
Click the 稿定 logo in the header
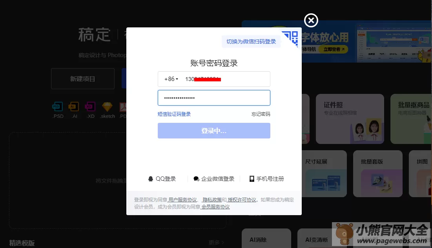point(95,35)
